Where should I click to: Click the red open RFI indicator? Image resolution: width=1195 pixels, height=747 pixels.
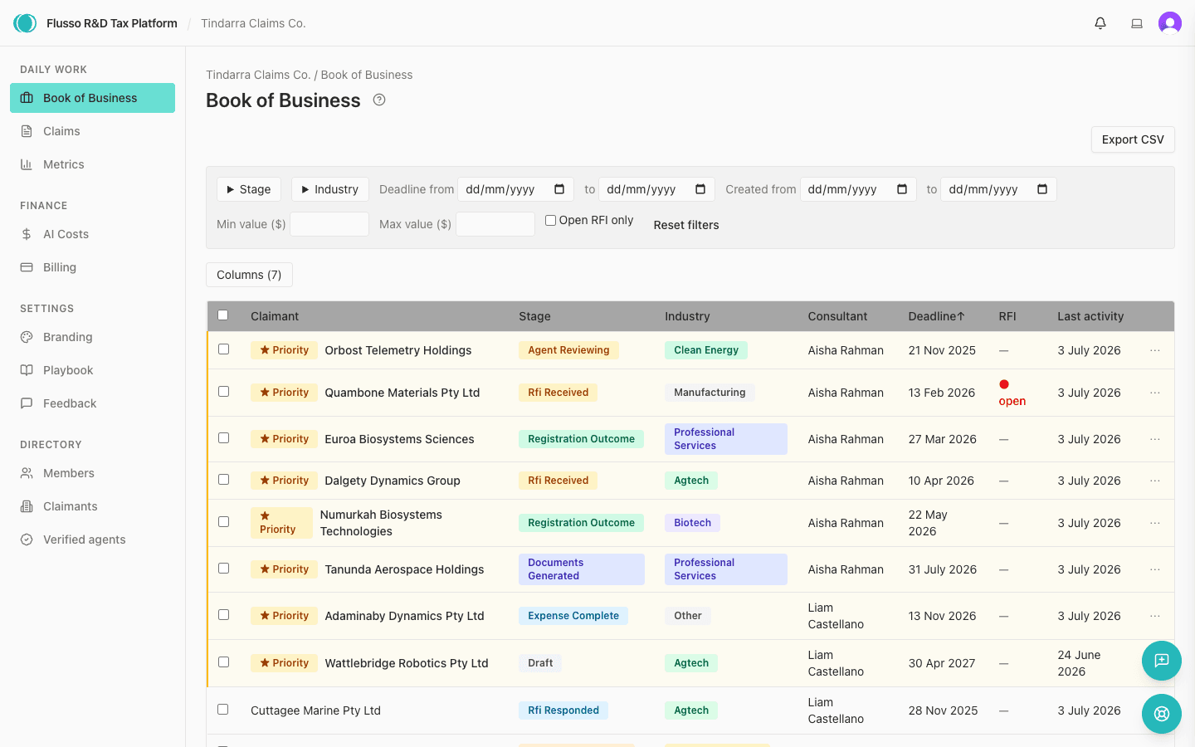pos(1012,393)
